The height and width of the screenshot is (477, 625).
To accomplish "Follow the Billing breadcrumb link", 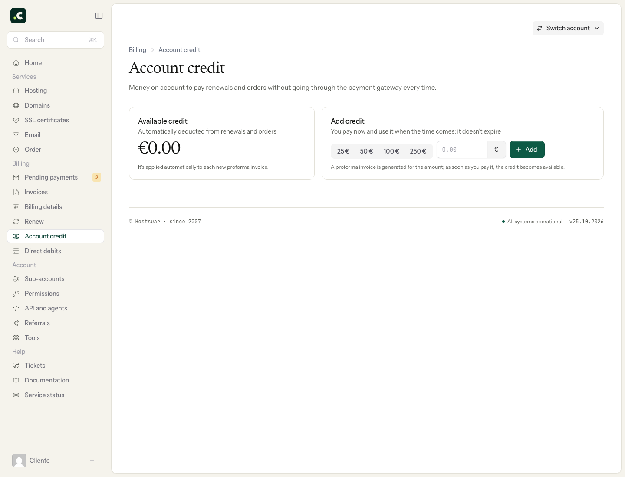I will click(138, 50).
